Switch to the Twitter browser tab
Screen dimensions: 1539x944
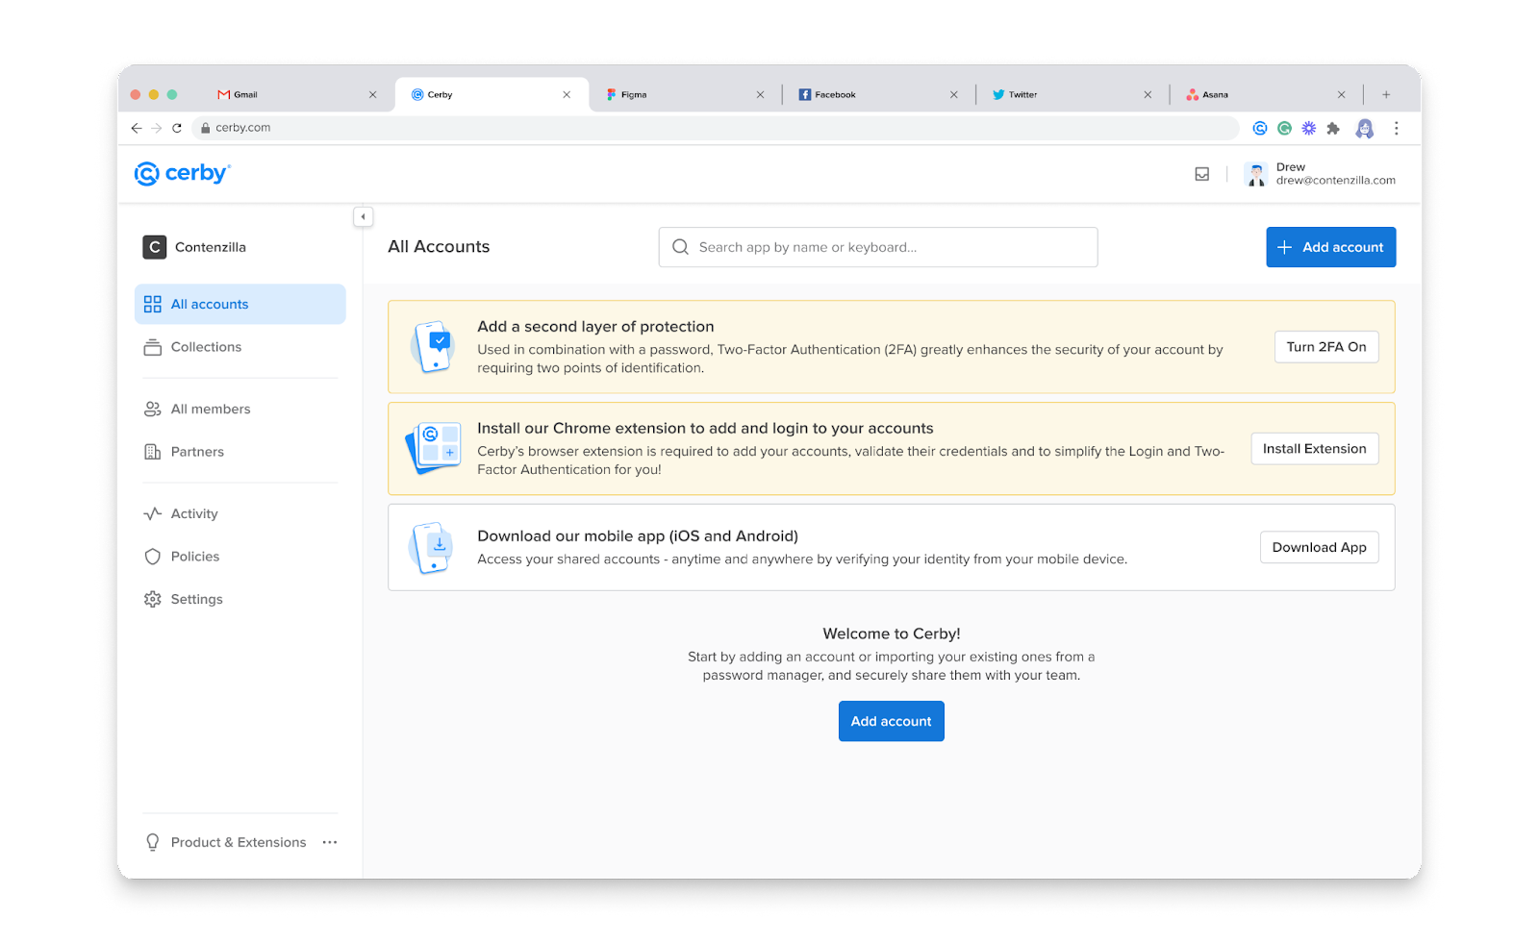tap(1071, 94)
